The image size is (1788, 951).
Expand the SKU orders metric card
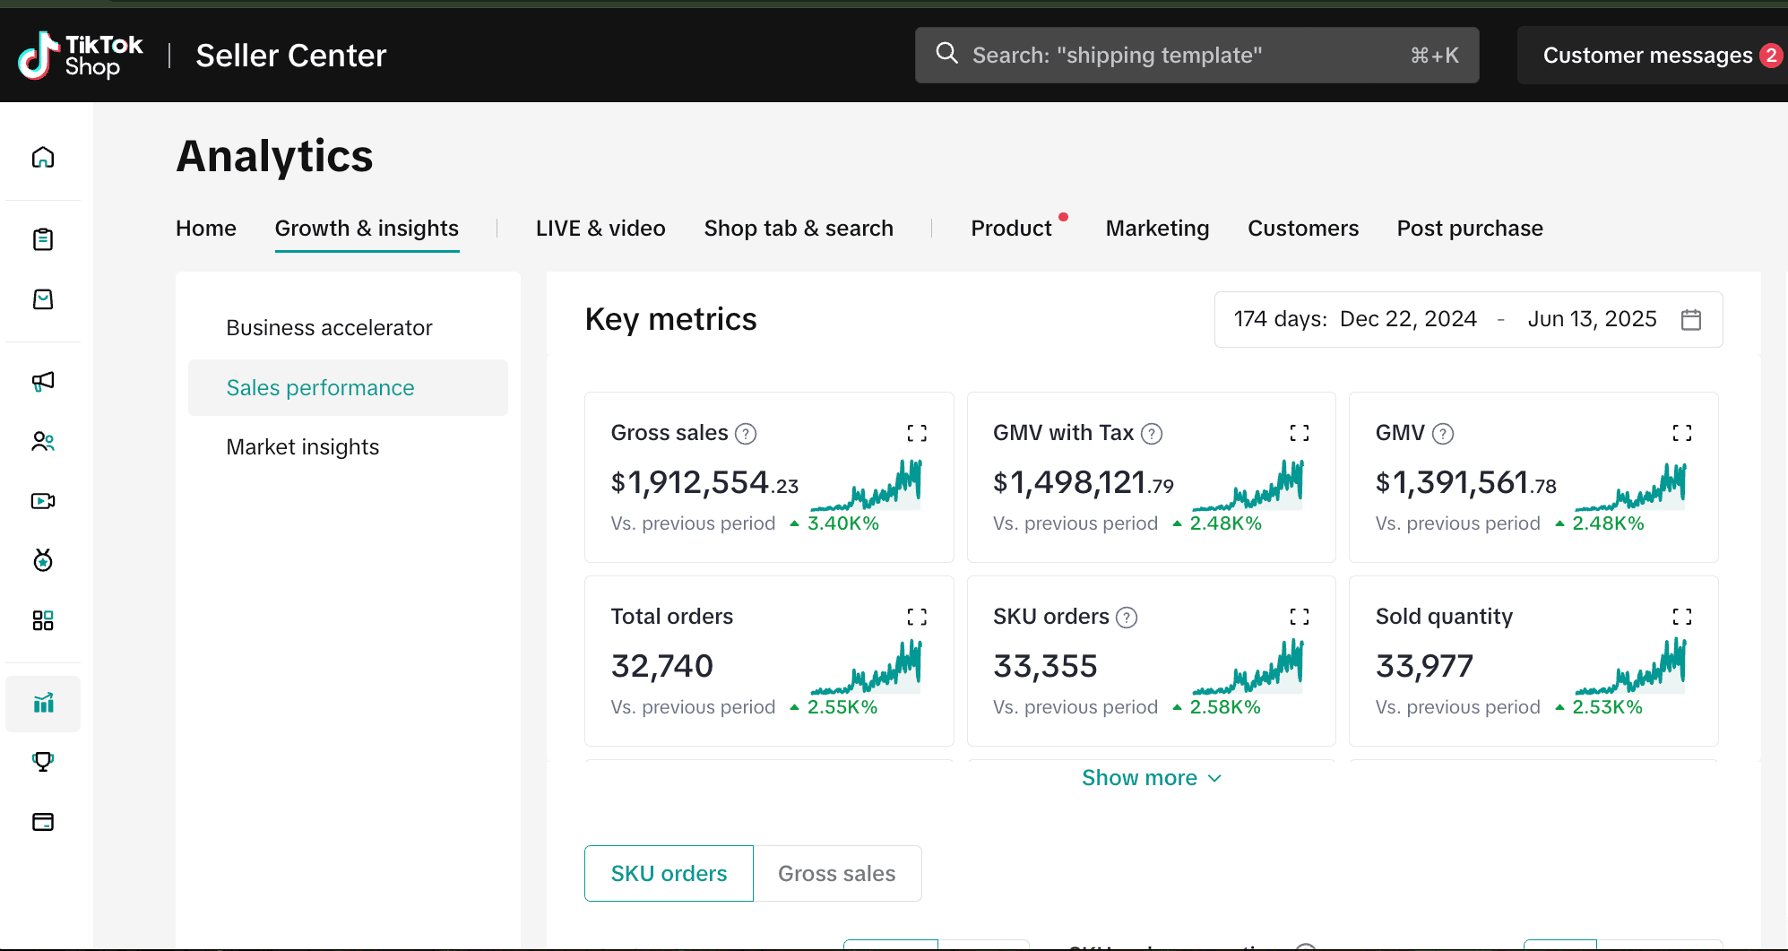pyautogui.click(x=1300, y=617)
